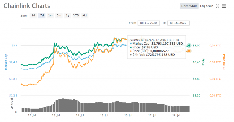
Task: Set zoom to 1y
Action: (68, 15)
